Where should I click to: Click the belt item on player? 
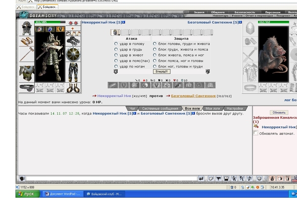27,88
